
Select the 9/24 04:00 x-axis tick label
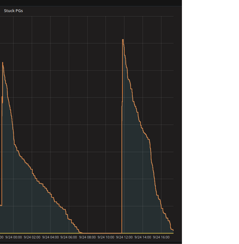(50, 237)
